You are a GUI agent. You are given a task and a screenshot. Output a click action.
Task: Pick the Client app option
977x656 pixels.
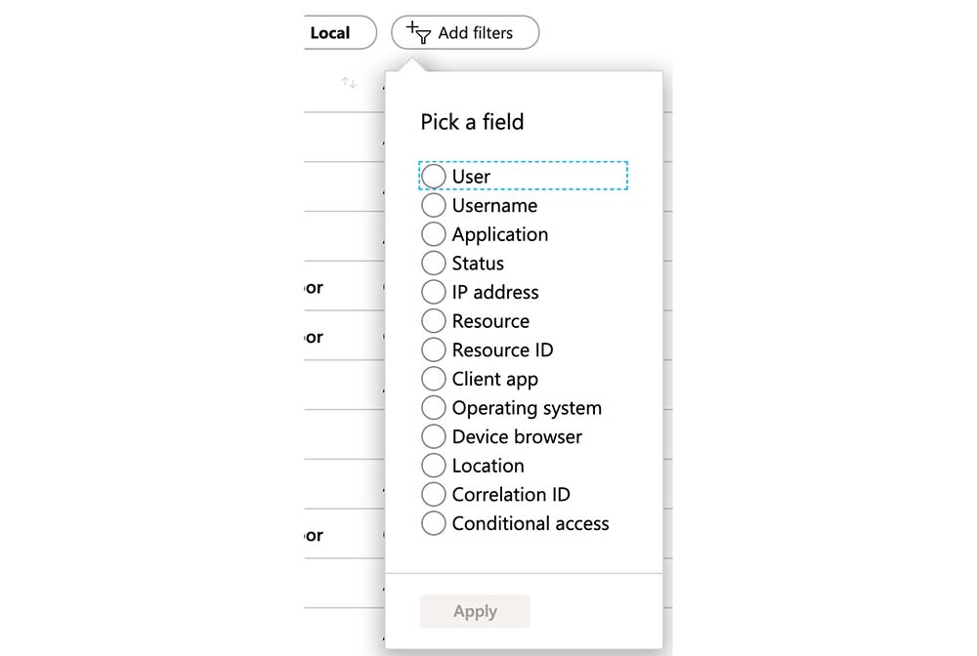pyautogui.click(x=434, y=379)
